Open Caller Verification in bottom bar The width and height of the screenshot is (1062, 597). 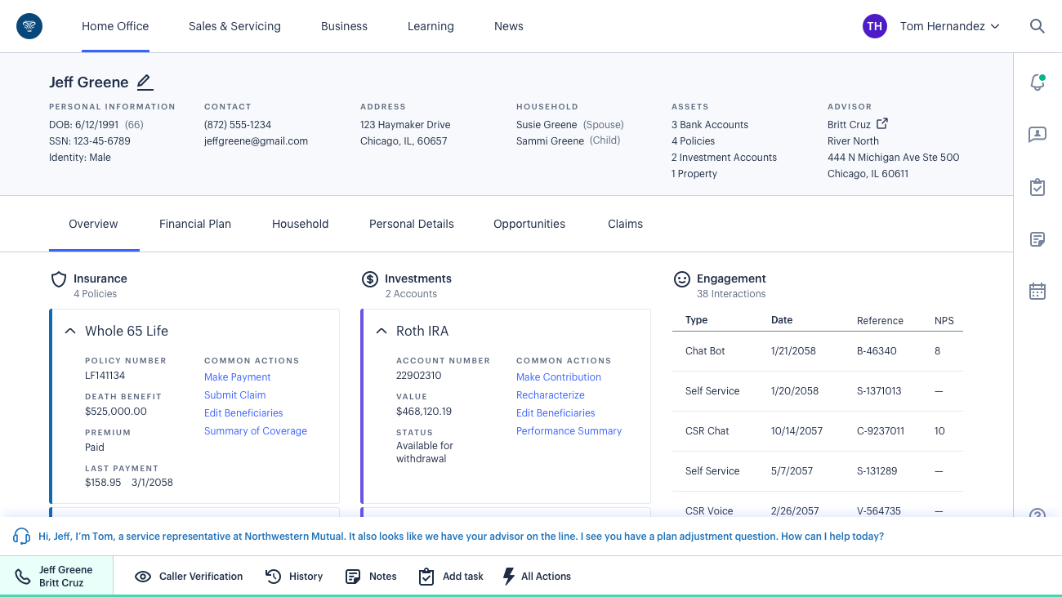[189, 577]
